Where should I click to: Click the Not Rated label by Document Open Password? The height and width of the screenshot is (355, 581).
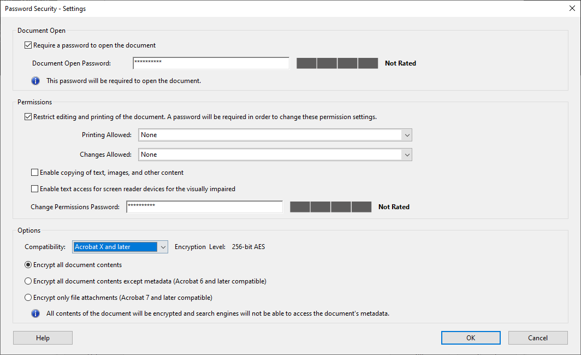(x=400, y=63)
